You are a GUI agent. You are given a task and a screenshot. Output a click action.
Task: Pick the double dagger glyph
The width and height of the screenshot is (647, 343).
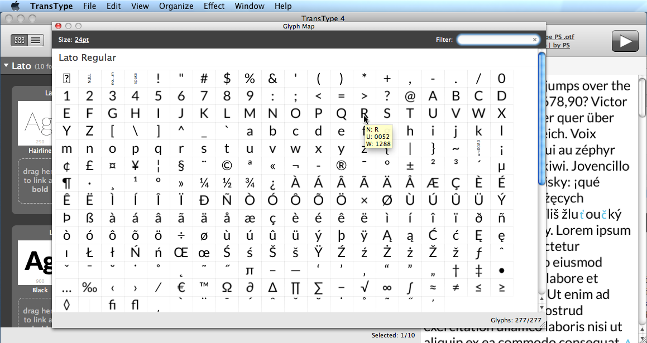478,270
